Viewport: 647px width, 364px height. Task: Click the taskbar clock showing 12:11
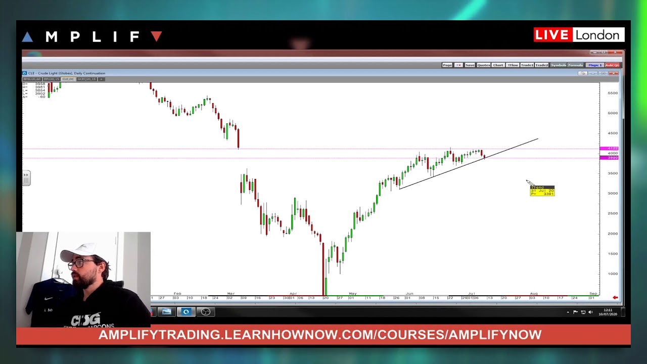coord(608,312)
